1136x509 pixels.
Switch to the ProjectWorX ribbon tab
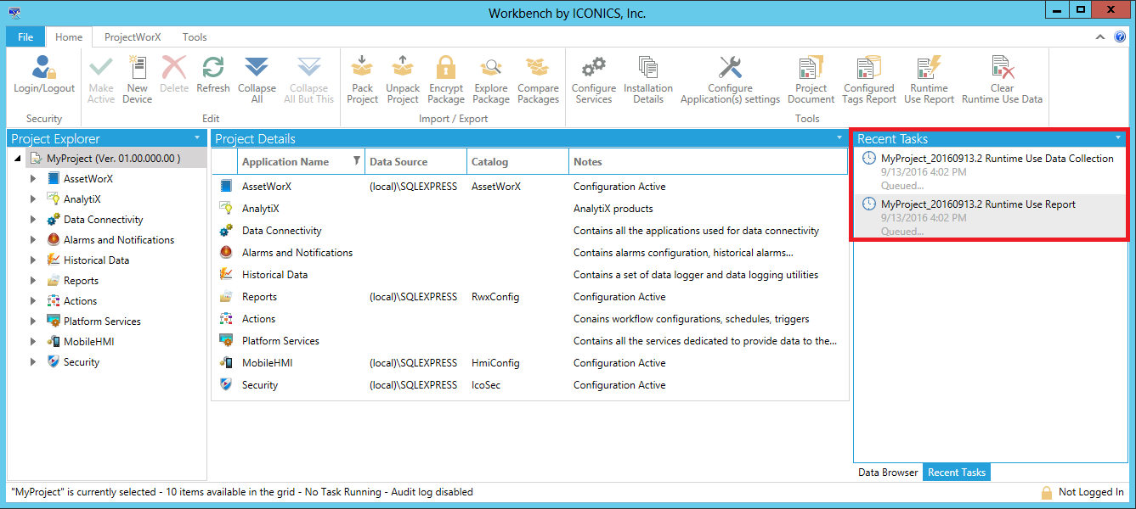(x=133, y=37)
